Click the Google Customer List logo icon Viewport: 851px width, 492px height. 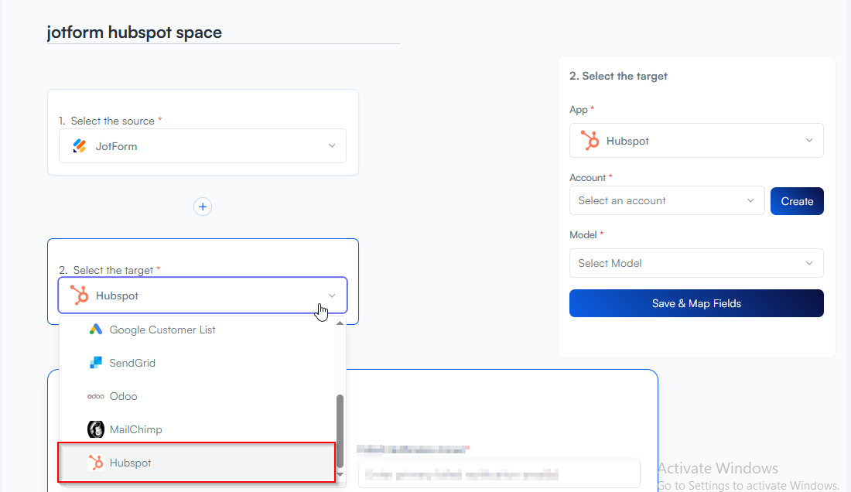point(96,330)
